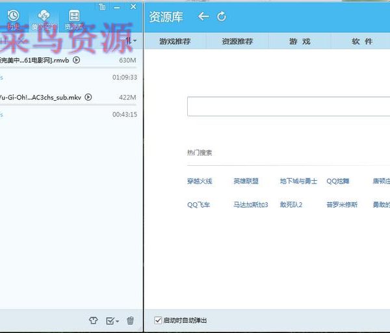Toggle 启动时自动弹出 checkbox
The width and height of the screenshot is (390, 333).
158,320
